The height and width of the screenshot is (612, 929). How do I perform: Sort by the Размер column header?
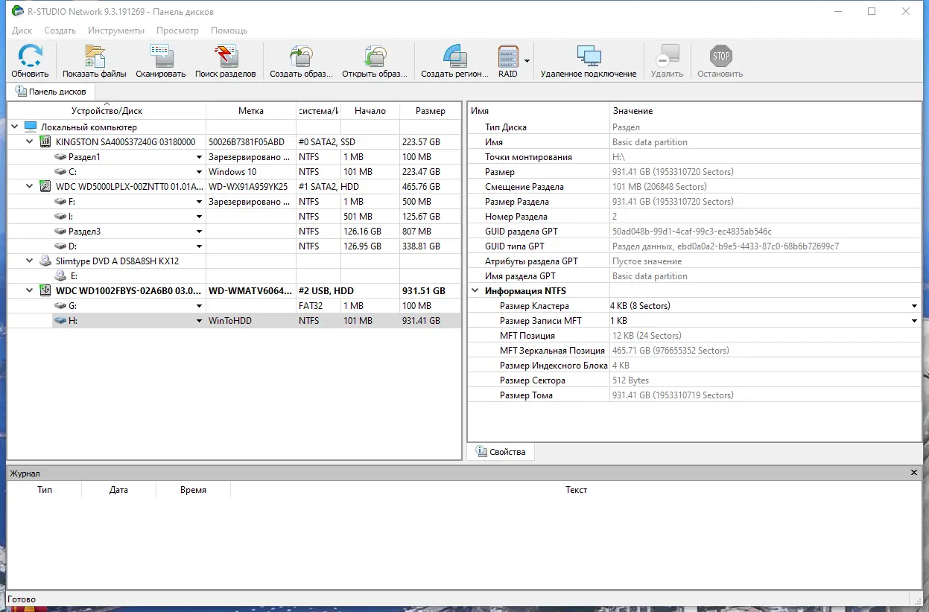(x=430, y=111)
